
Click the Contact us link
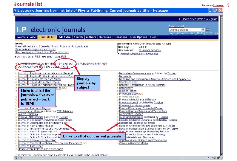tap(211, 33)
